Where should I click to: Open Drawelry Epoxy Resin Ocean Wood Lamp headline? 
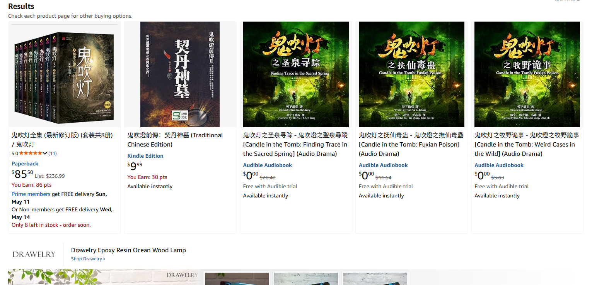pos(128,250)
